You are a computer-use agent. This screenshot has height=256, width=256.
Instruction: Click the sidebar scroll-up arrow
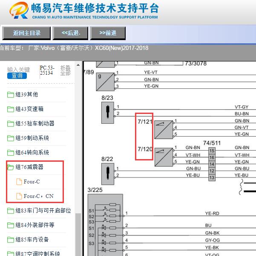(x=78, y=65)
